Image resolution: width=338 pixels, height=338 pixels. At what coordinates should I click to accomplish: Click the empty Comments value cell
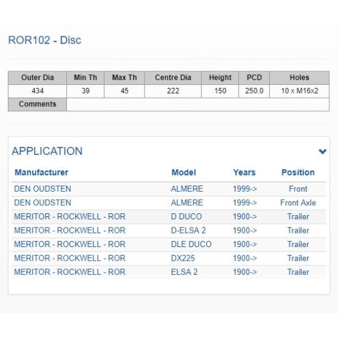coord(198,104)
